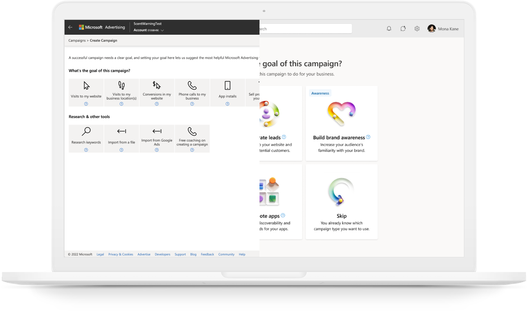Open the Legal footer link
The width and height of the screenshot is (528, 316).
pos(100,254)
